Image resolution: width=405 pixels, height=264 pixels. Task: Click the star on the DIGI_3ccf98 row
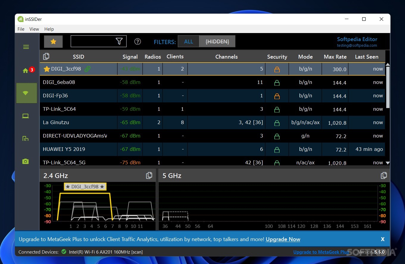47,69
